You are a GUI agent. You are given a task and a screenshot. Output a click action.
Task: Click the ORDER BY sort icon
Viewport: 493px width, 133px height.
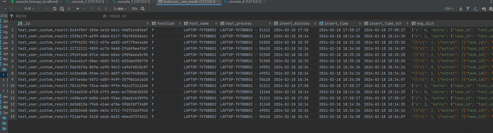[105, 16]
